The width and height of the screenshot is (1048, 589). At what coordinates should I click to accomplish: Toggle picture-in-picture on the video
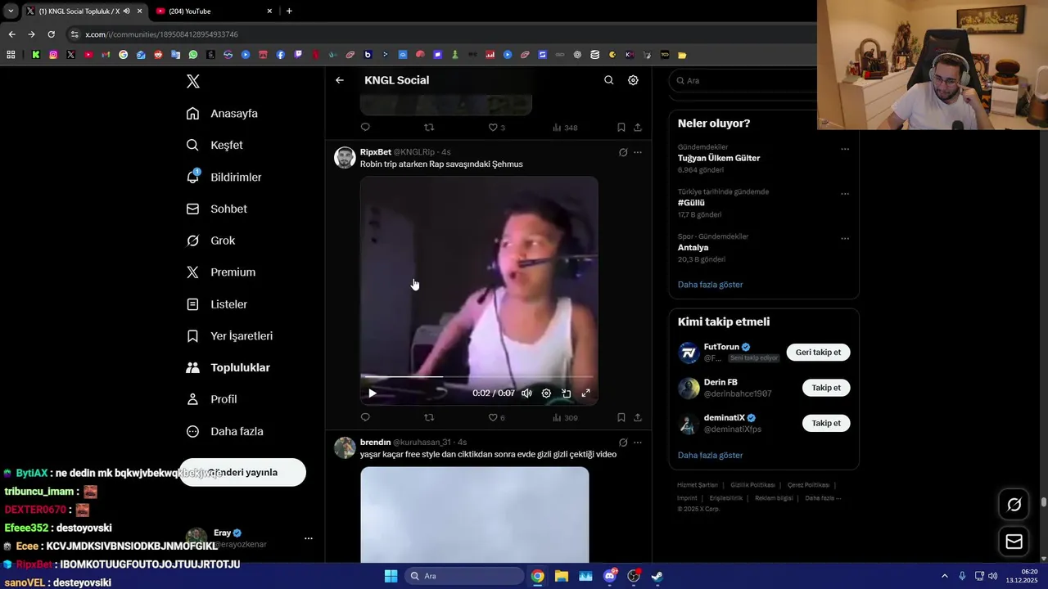coord(566,393)
